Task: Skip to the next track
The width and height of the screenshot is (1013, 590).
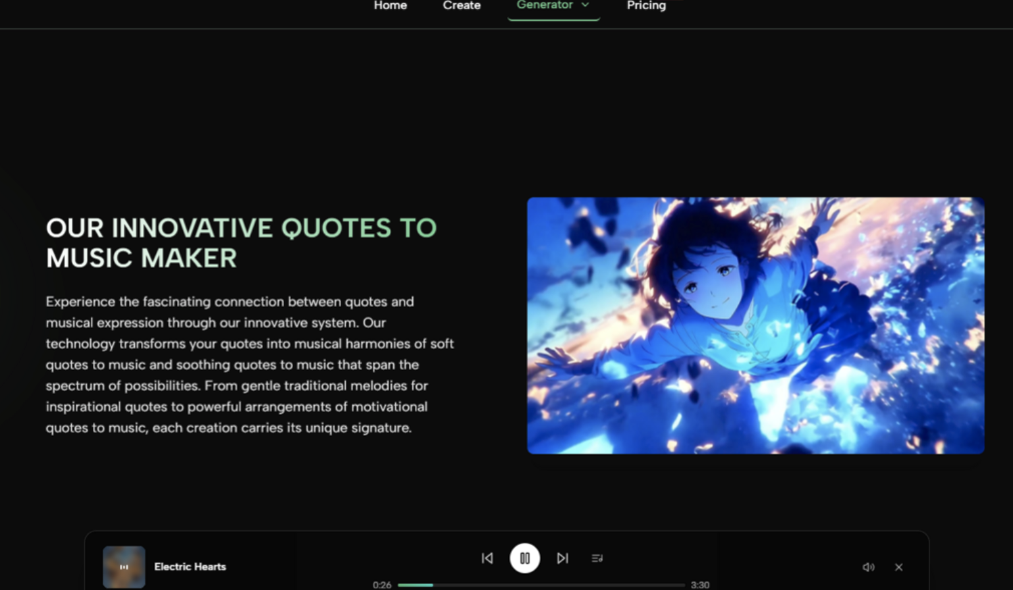Action: tap(562, 558)
